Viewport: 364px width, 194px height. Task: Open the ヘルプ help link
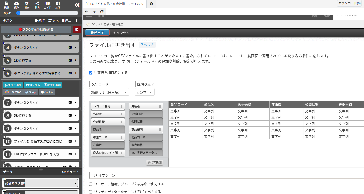[147, 44]
